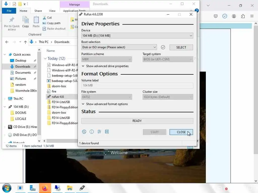Click circled checkmark icon in Firefox toolbar
Screen dimensions: 258x193
(x=224, y=16)
